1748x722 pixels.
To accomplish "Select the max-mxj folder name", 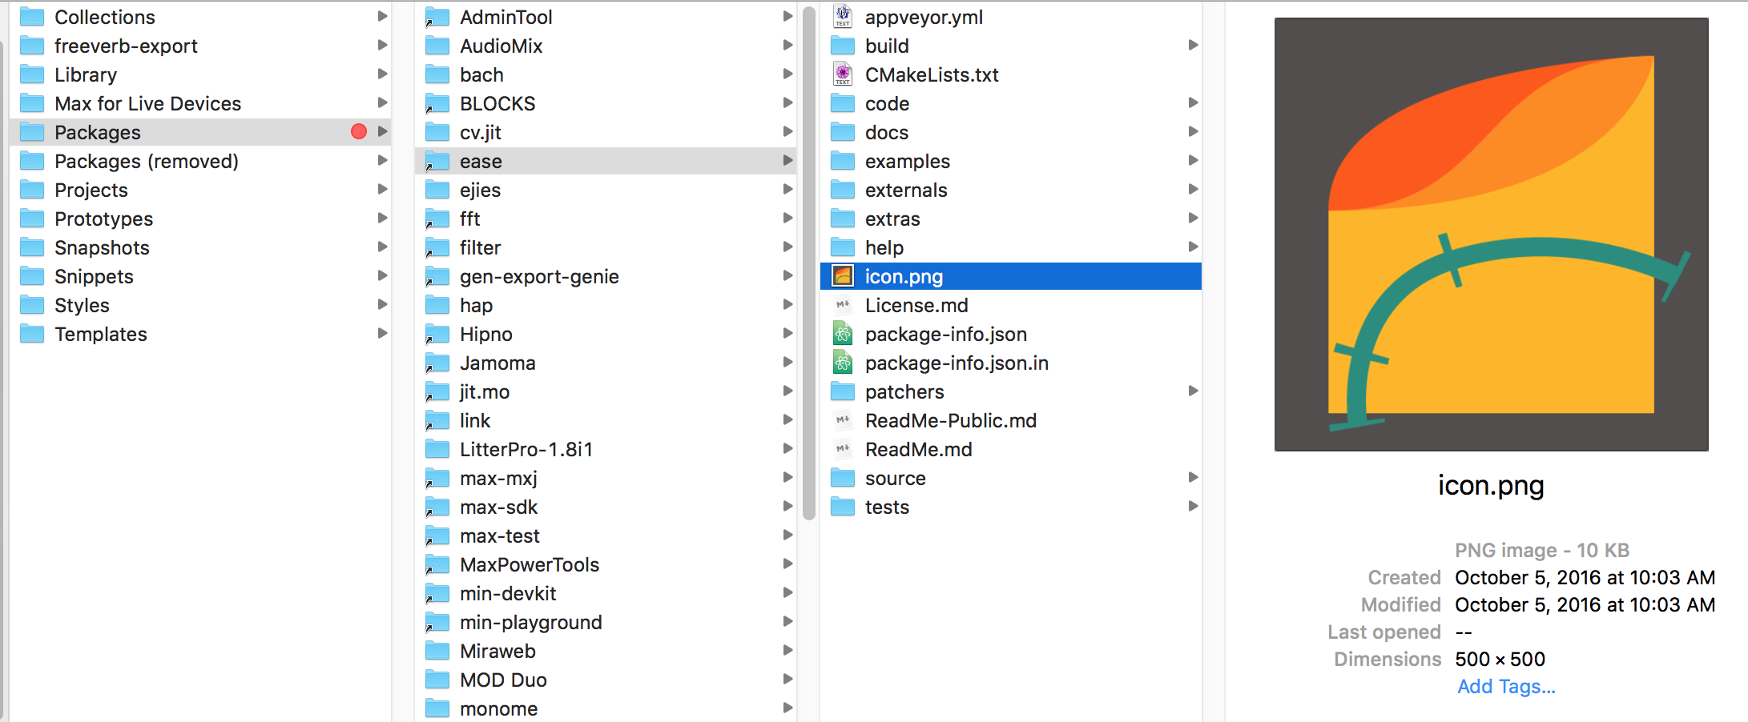I will tap(498, 478).
